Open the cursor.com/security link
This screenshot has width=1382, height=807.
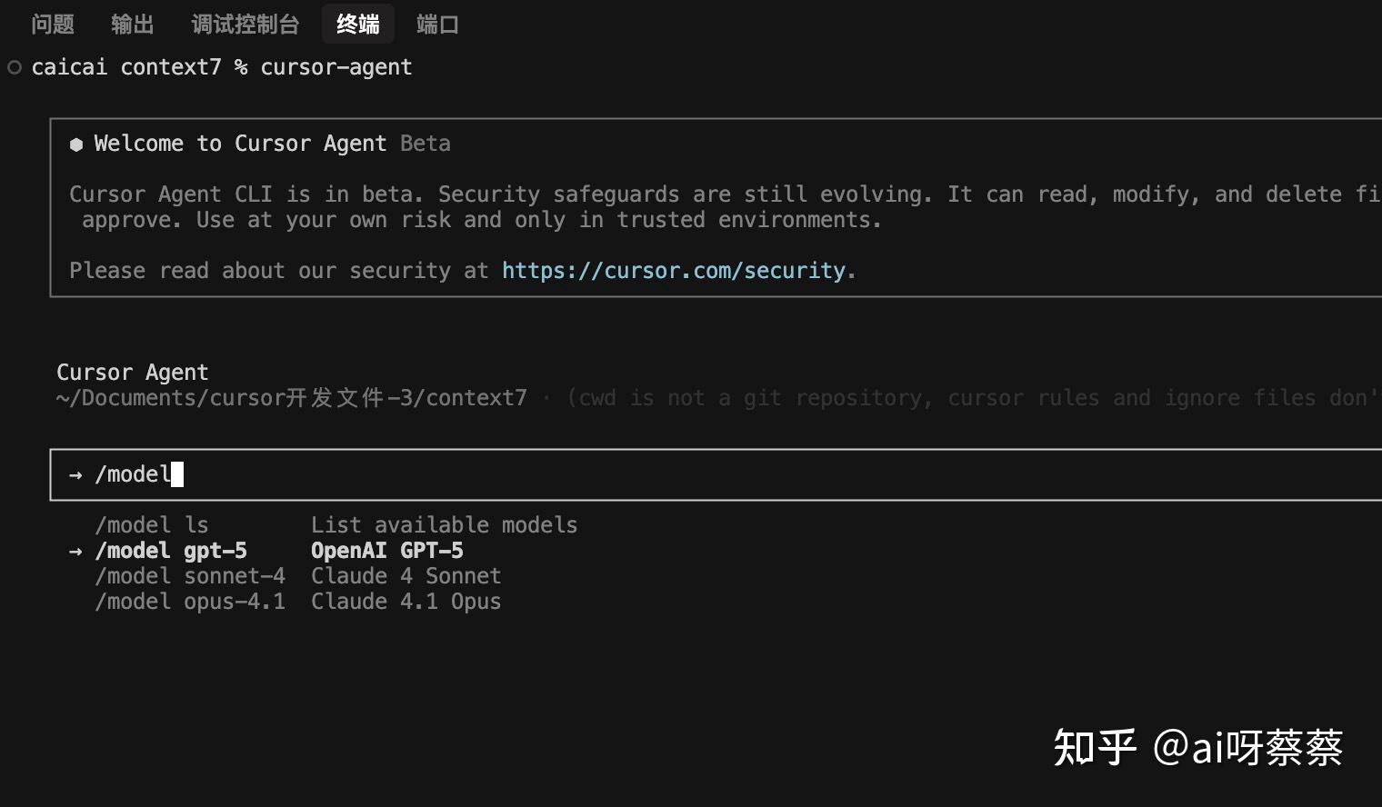coord(675,270)
